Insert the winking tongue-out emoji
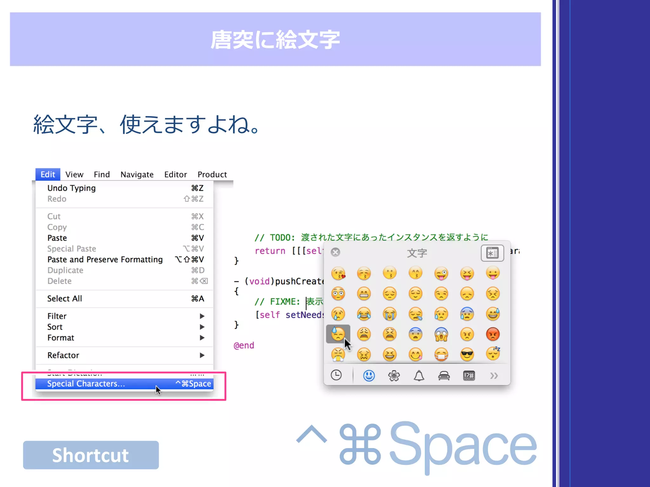The width and height of the screenshot is (650, 487). click(x=441, y=273)
